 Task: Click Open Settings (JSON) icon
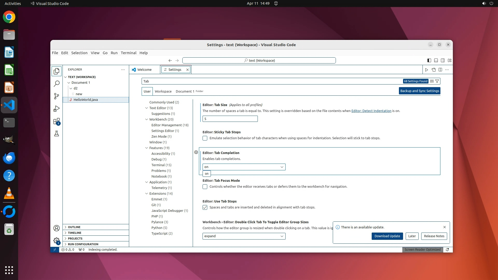tap(433, 70)
